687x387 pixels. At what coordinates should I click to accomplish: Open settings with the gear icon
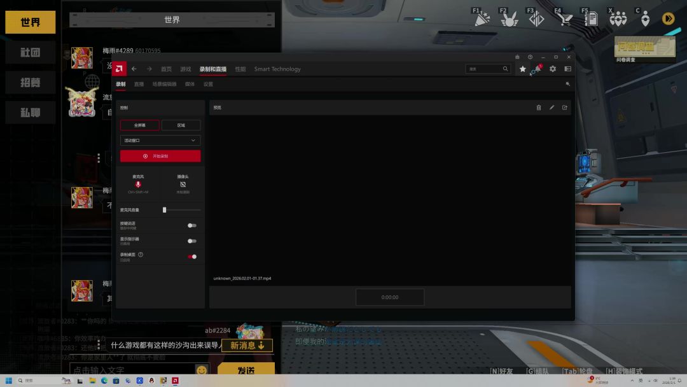(552, 69)
